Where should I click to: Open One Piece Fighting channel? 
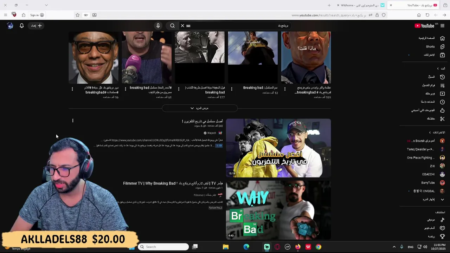[x=426, y=158]
